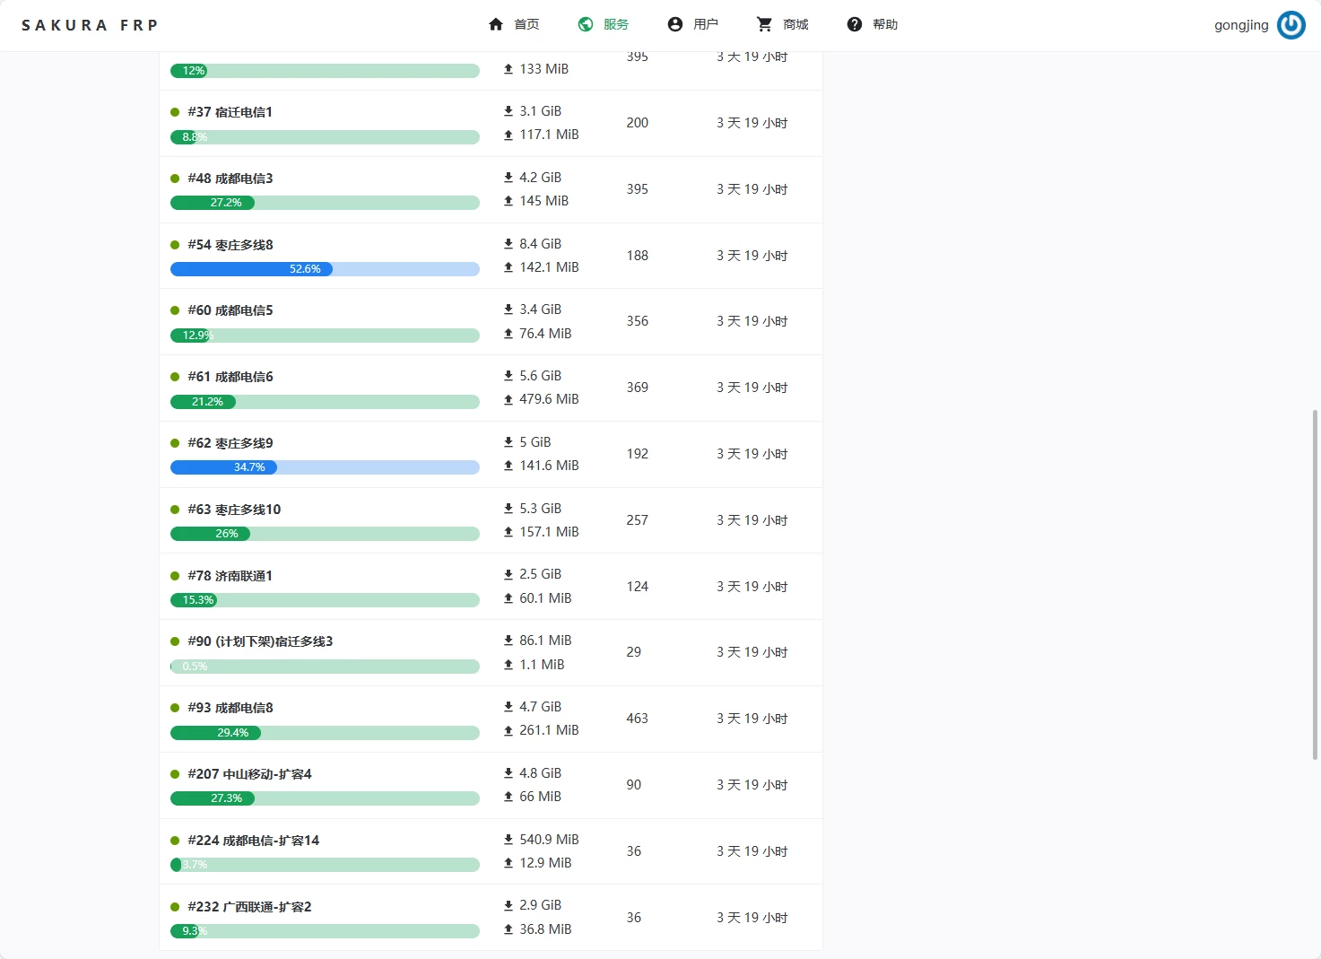Click the SAKURA FRP logo link

[90, 25]
